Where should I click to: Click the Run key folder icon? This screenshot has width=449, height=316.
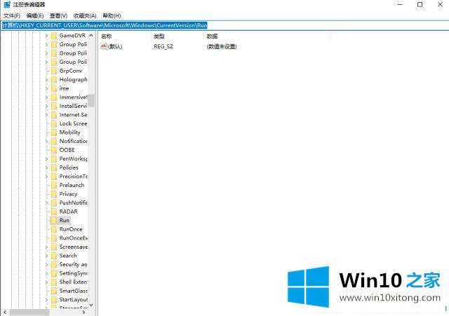(54, 220)
